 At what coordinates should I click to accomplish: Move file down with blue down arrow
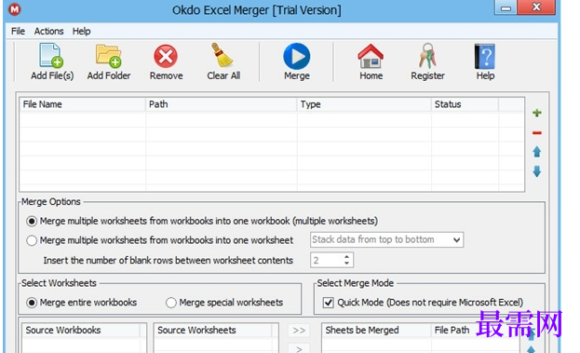(537, 171)
